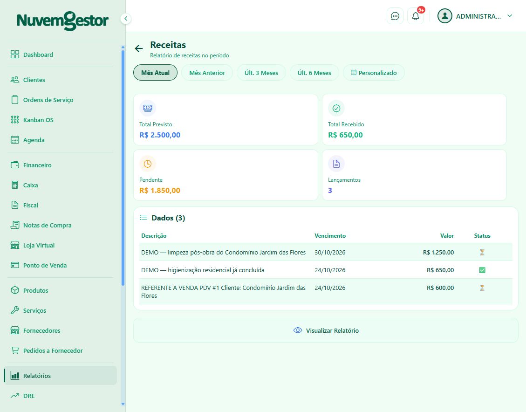The height and width of the screenshot is (412, 526).
Task: Open Ponto de Venda
Action: pyautogui.click(x=61, y=265)
